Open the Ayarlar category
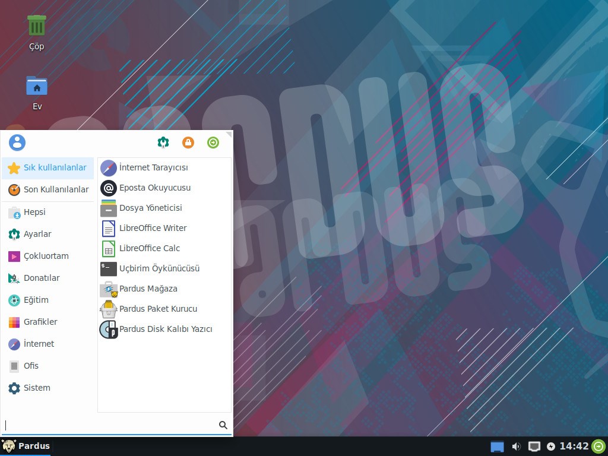The width and height of the screenshot is (608, 456). 47,234
